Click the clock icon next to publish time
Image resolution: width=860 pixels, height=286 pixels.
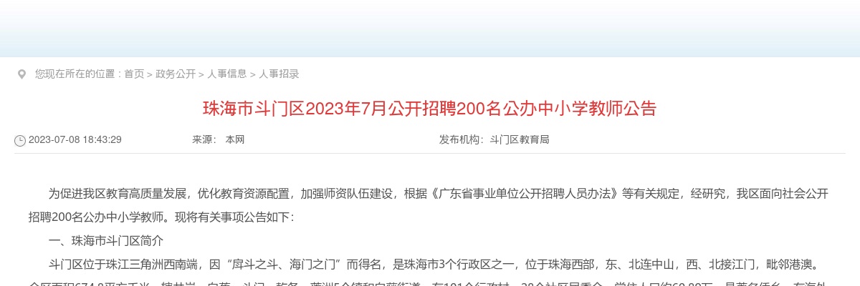(x=20, y=141)
